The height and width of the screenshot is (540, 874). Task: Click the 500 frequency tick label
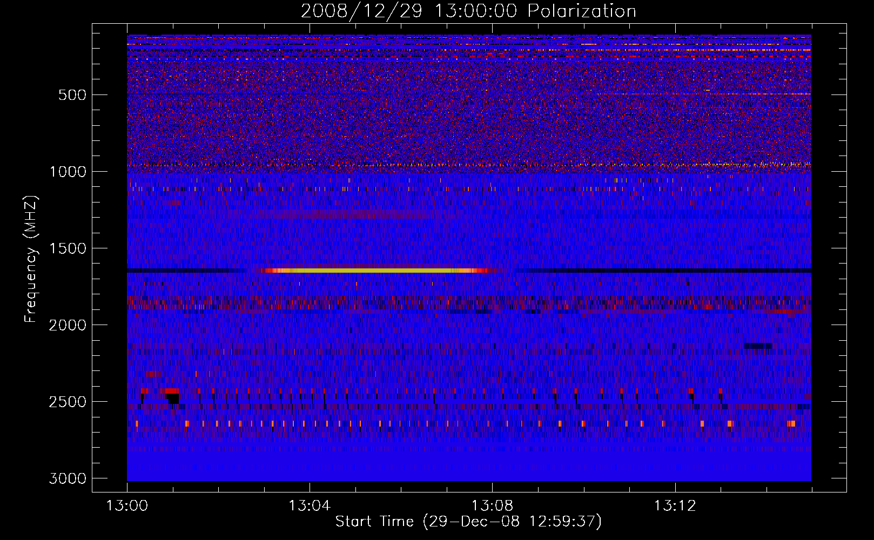[x=72, y=95]
